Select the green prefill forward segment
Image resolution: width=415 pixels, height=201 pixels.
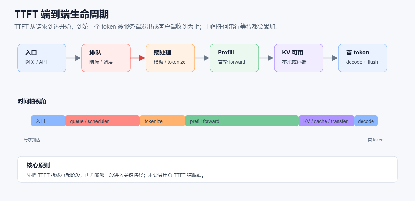242,121
